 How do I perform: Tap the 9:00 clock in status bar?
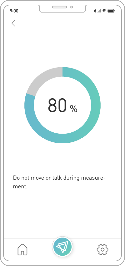pos(14,11)
